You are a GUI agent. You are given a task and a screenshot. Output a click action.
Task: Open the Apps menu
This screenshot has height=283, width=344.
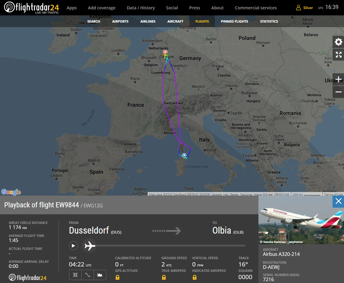pyautogui.click(x=71, y=8)
